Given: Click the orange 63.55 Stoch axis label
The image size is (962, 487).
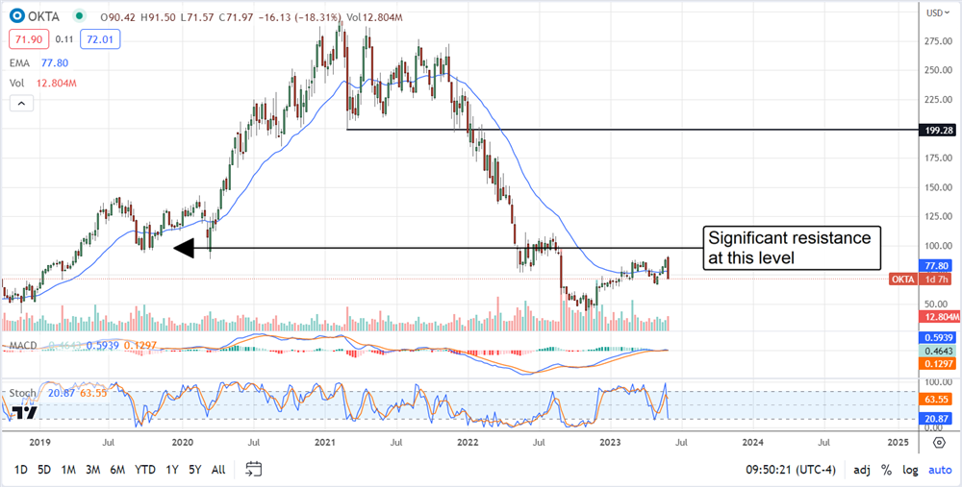Looking at the screenshot, I should pos(938,400).
